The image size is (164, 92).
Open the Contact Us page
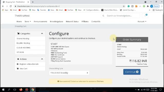(x=96, y=21)
